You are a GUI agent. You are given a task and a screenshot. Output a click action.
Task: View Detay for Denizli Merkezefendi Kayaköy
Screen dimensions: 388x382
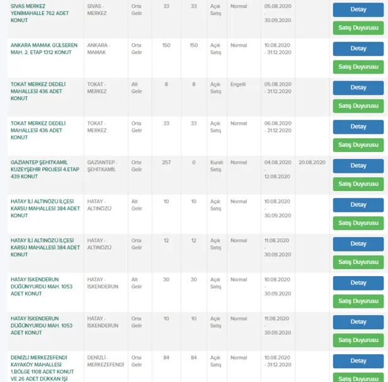point(358,361)
